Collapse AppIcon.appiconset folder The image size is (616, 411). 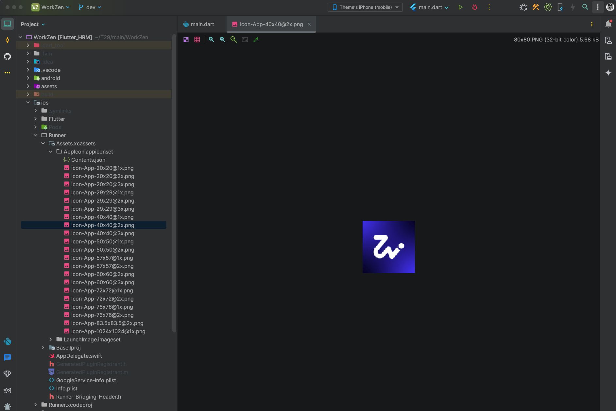pos(51,152)
